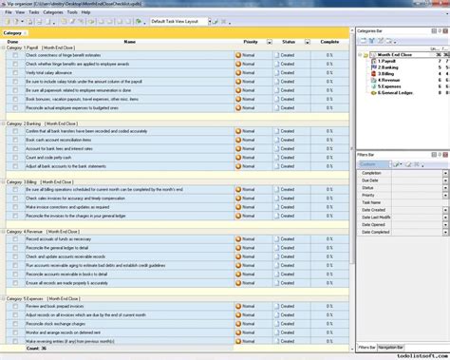The image size is (450, 360).
Task: Open the View menu
Action: point(20,12)
